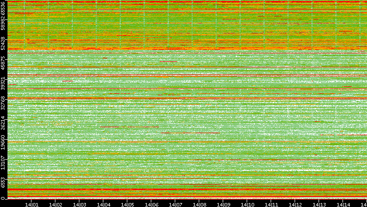Image resolution: width=367 pixels, height=207 pixels.
Task: Select the 0 origin label on vertical axis
Action: pyautogui.click(x=3, y=199)
